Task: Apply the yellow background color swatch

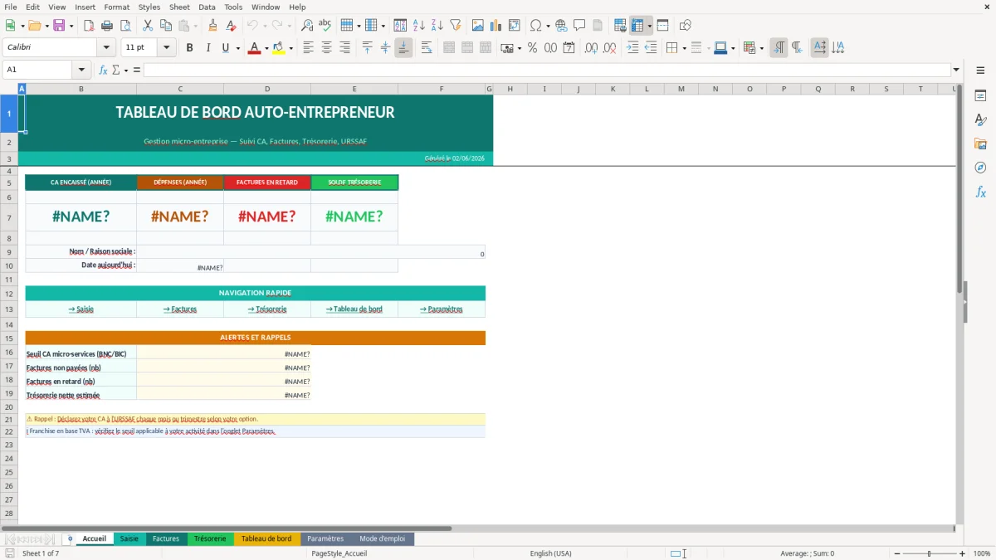Action: [x=278, y=48]
